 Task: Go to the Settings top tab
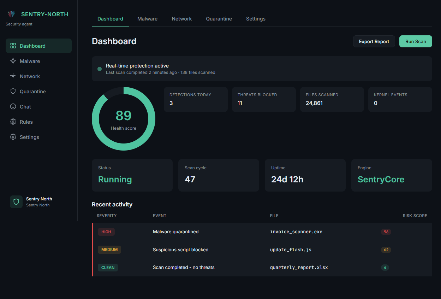tap(256, 19)
